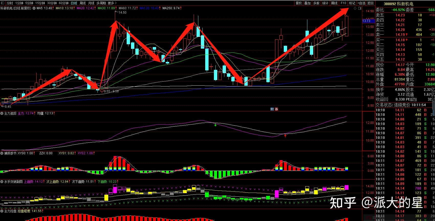Image resolution: width=435 pixels, height=221 pixels.
Task: Switch to the 周线 weekly tab
Action: 82,3
